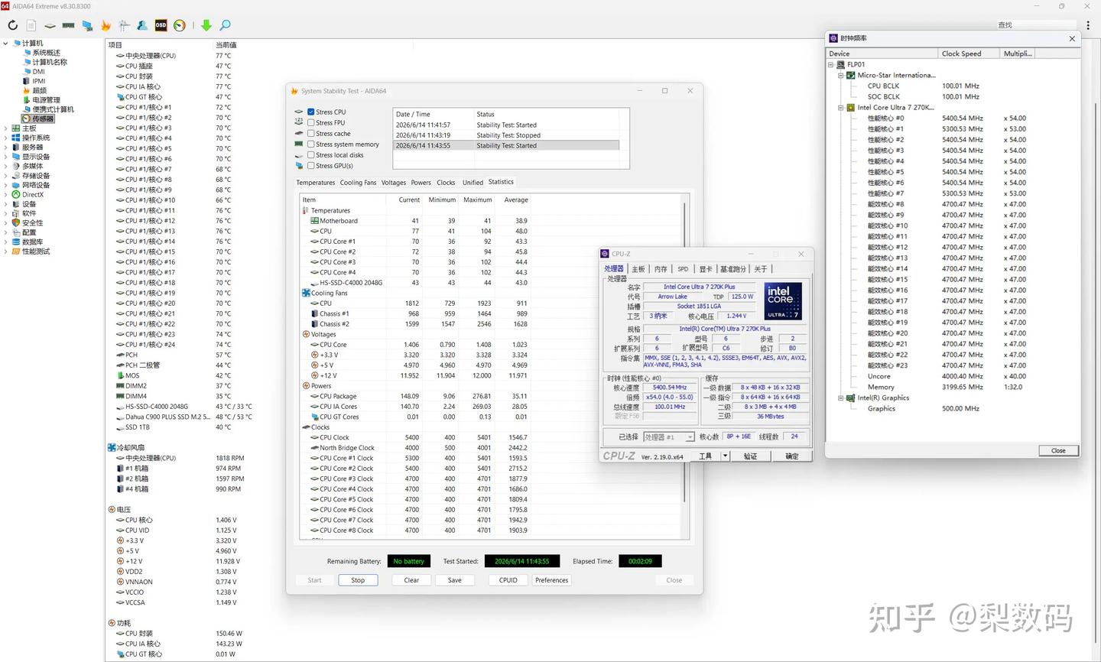Click the Clear button
The height and width of the screenshot is (662, 1101).
pyautogui.click(x=411, y=580)
